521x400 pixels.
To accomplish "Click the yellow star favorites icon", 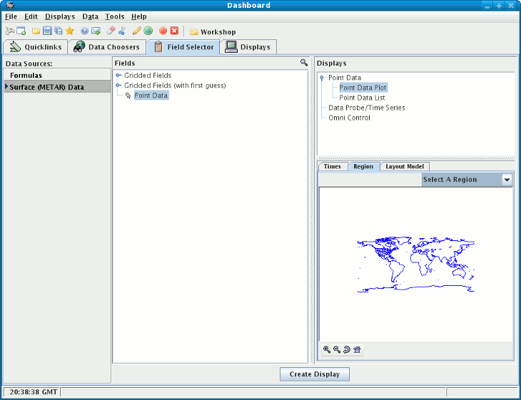I will [70, 31].
